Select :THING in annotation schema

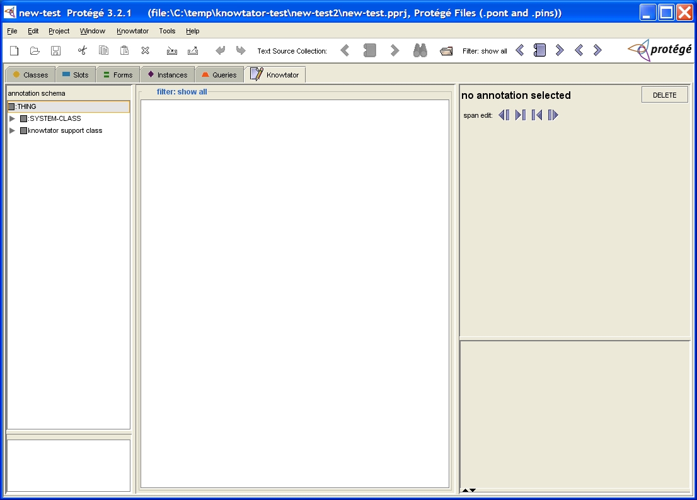click(26, 106)
